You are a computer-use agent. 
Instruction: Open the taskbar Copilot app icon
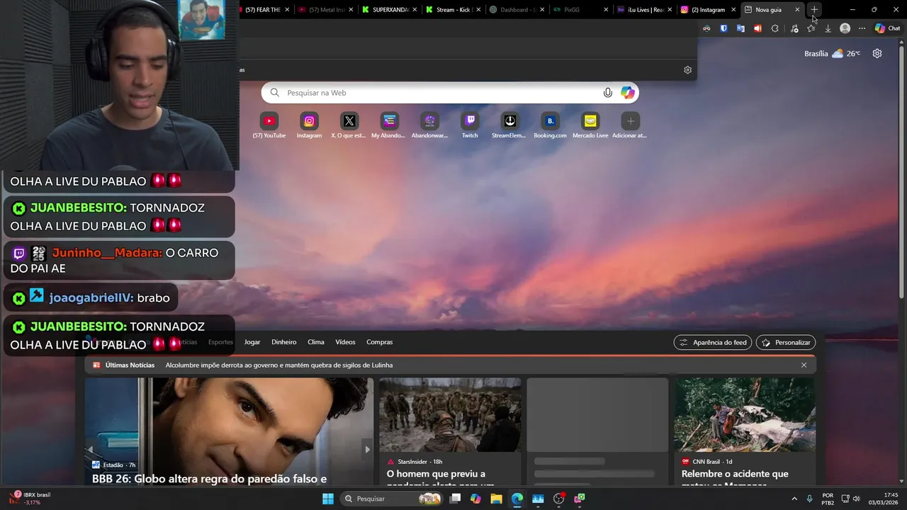tap(475, 499)
